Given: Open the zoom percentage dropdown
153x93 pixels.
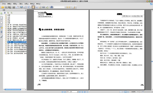Looking at the screenshot, I should tap(138, 92).
